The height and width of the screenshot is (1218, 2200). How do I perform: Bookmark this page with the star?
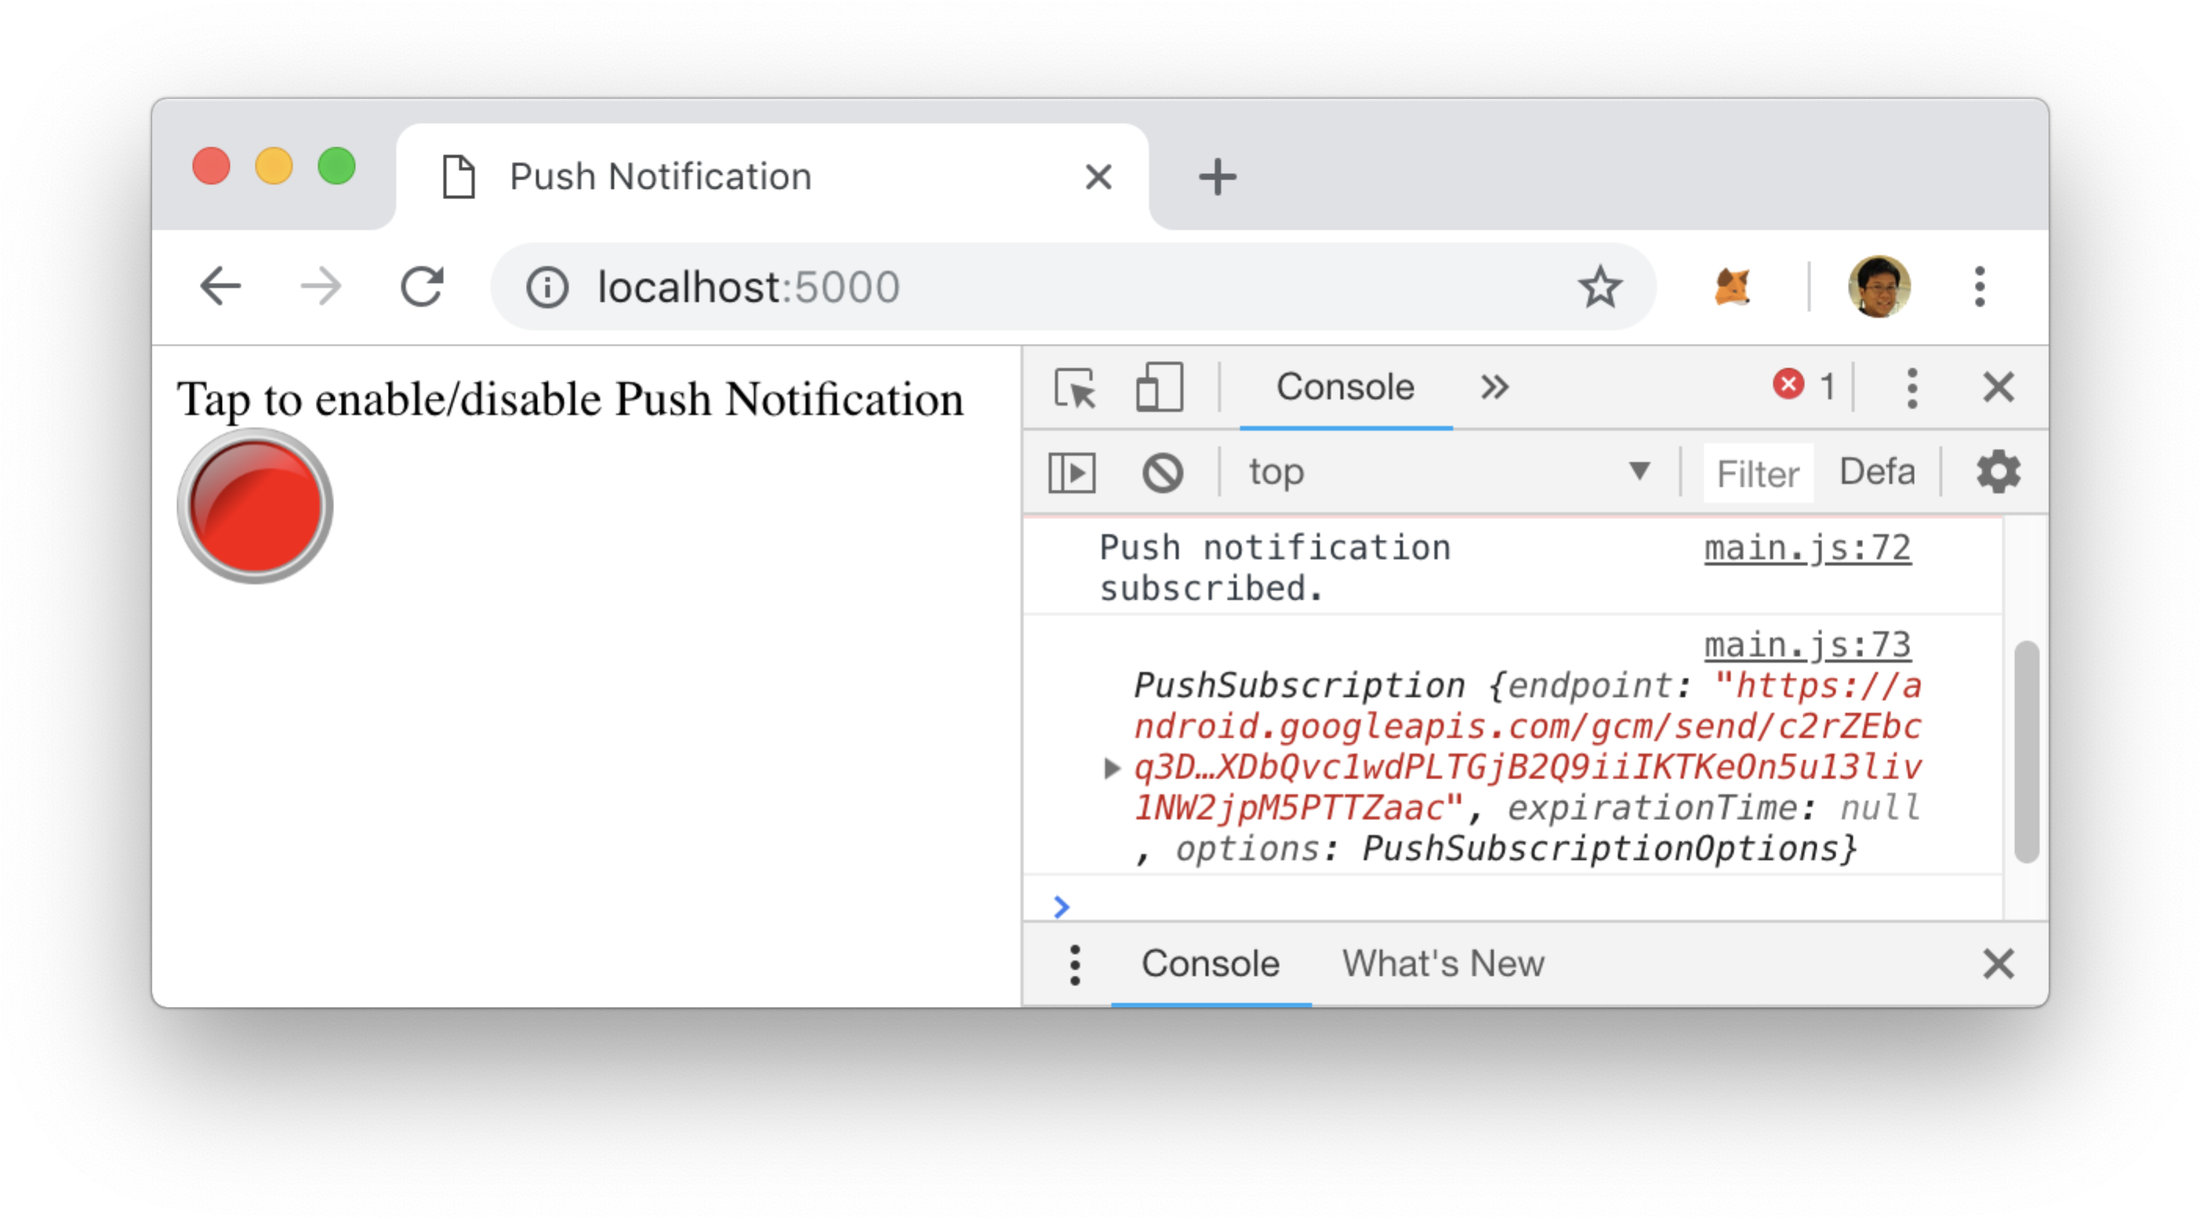point(1599,287)
